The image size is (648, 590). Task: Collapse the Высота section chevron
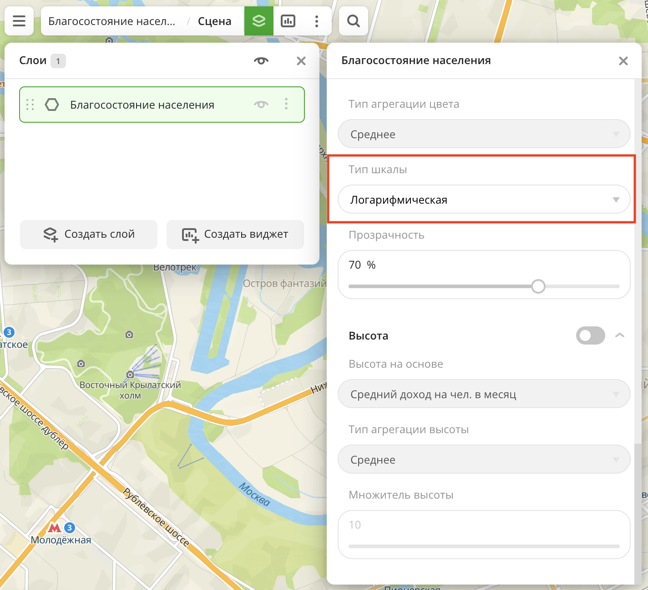click(x=619, y=335)
